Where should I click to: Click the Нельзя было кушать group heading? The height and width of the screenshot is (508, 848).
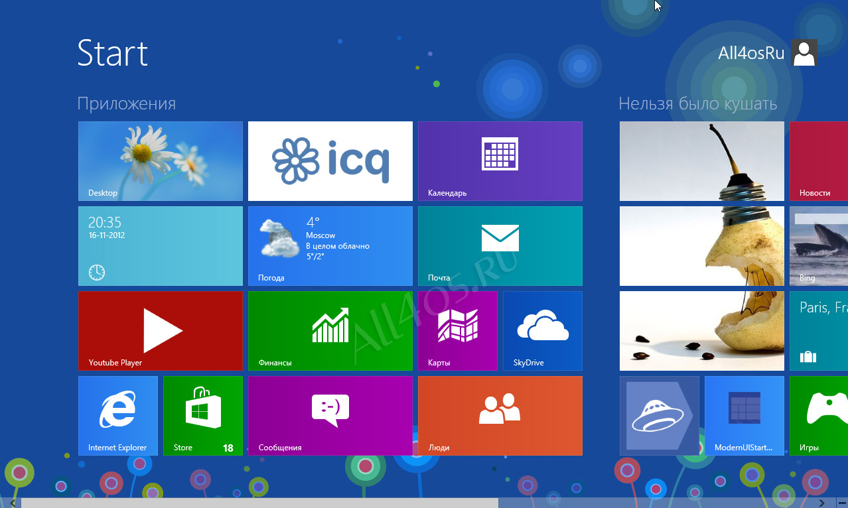pos(698,103)
